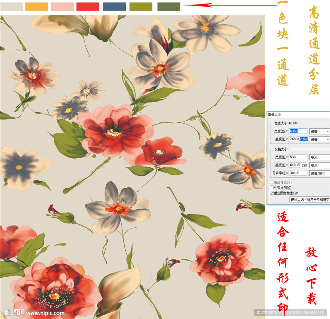Click the document 宽度(D) field showing 530
The height and width of the screenshot is (319, 330).
[298, 157]
